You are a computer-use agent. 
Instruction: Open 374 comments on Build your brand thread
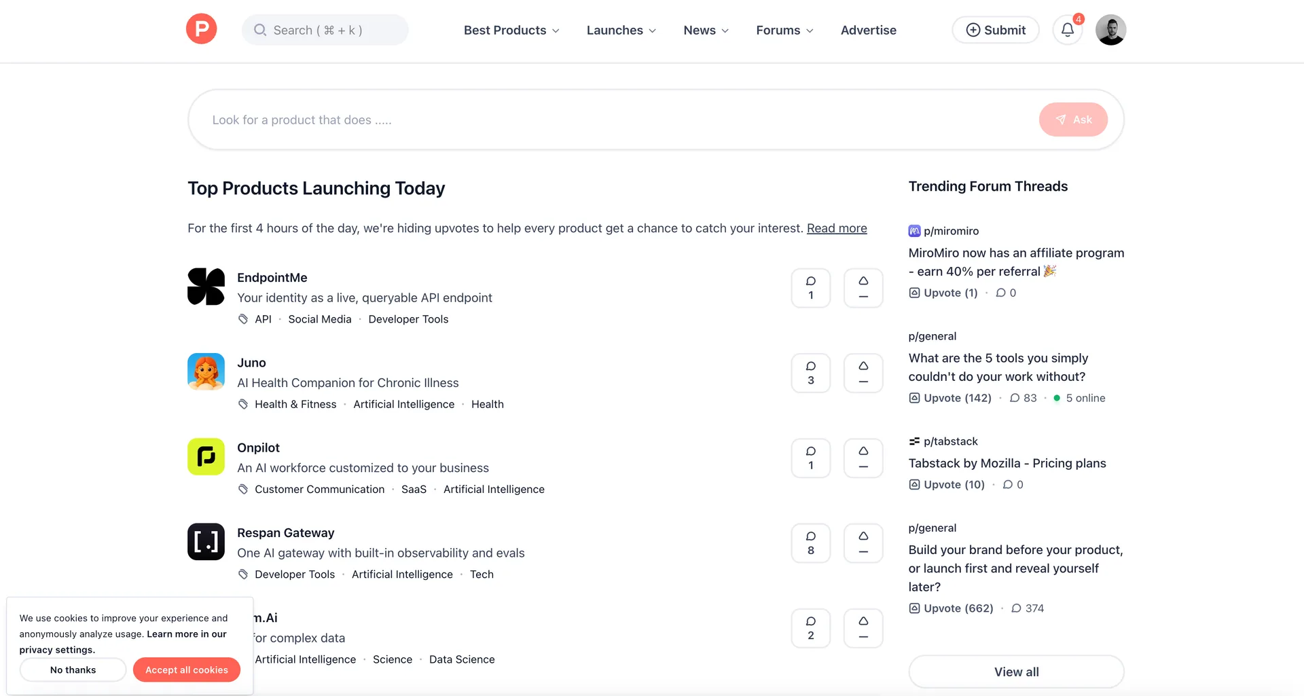pos(1028,608)
